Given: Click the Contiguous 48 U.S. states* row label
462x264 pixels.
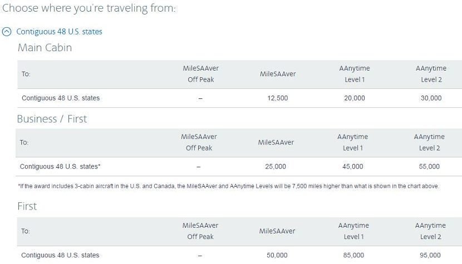Looking at the screenshot, I should (60, 166).
